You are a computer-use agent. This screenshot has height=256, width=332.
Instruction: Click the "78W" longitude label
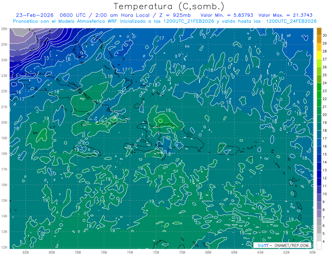(x=78, y=252)
